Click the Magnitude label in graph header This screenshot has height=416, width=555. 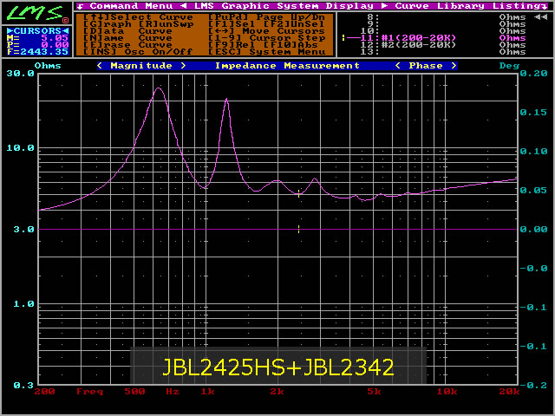coord(141,66)
